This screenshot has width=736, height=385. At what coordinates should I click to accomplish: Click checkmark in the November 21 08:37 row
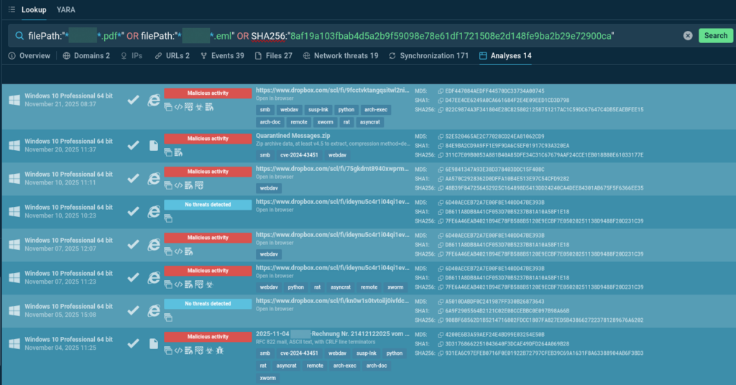coord(132,101)
